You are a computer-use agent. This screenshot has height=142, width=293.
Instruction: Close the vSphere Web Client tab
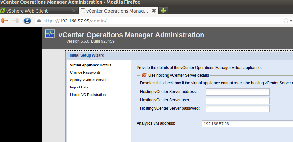[x=74, y=11]
